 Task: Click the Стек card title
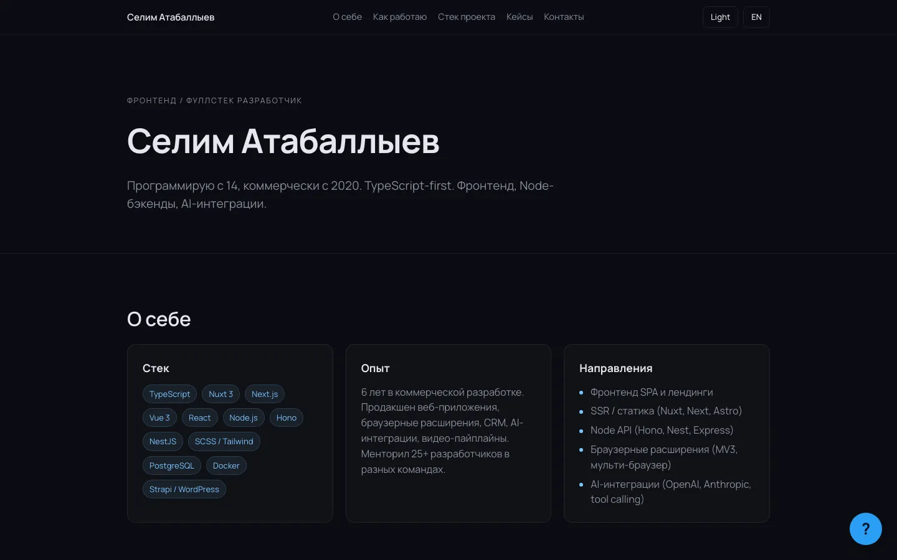pyautogui.click(x=156, y=368)
